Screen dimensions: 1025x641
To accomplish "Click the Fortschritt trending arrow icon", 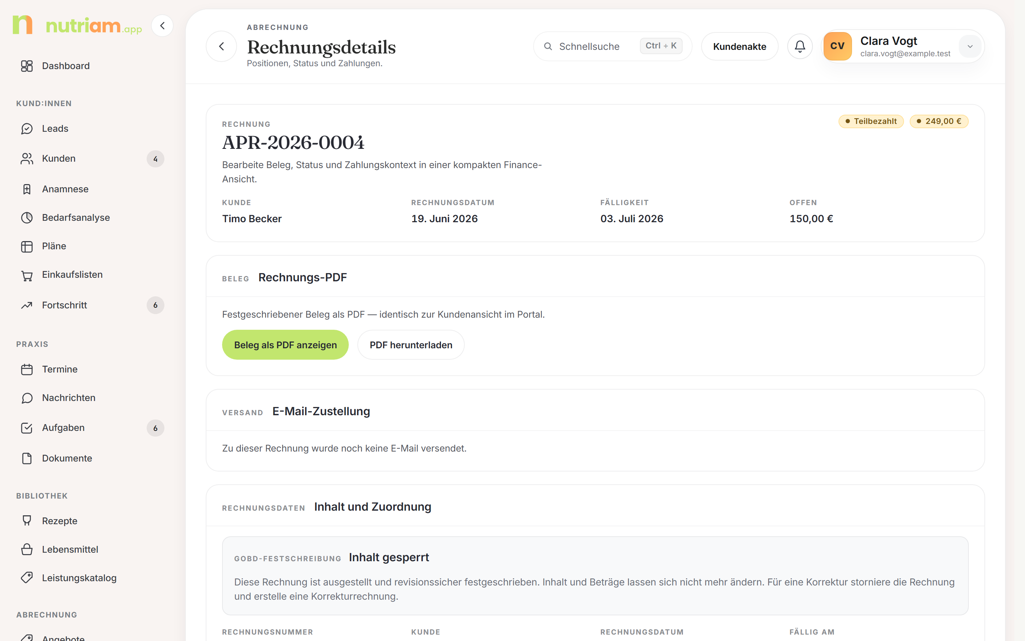I will tap(27, 305).
